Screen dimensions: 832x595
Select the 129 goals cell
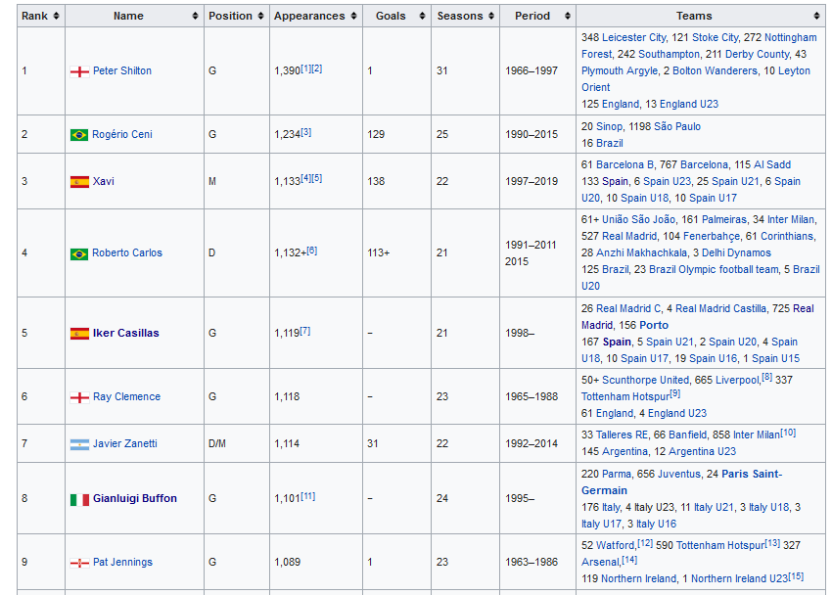click(396, 135)
